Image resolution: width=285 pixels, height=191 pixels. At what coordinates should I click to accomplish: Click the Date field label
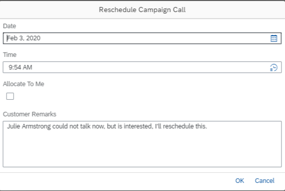click(10, 26)
